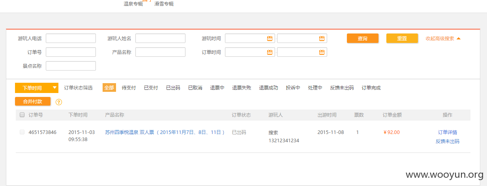
Task: Select the 全部 status filter
Action: [x=109, y=88]
